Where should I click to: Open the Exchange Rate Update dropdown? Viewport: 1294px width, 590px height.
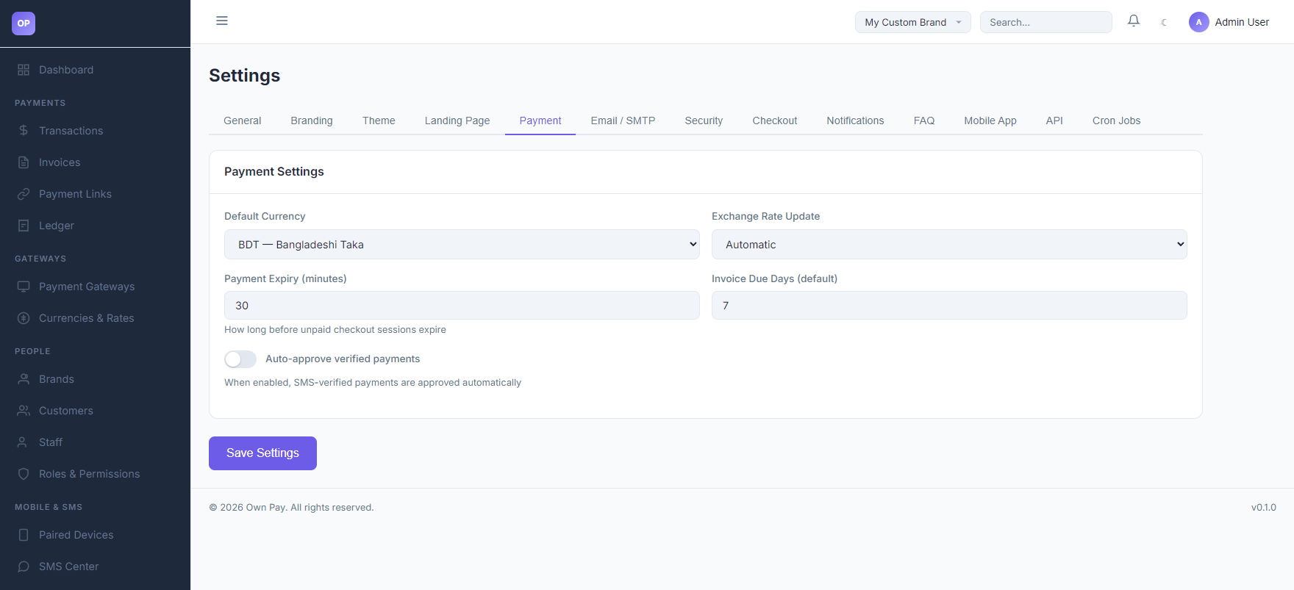pyautogui.click(x=949, y=244)
